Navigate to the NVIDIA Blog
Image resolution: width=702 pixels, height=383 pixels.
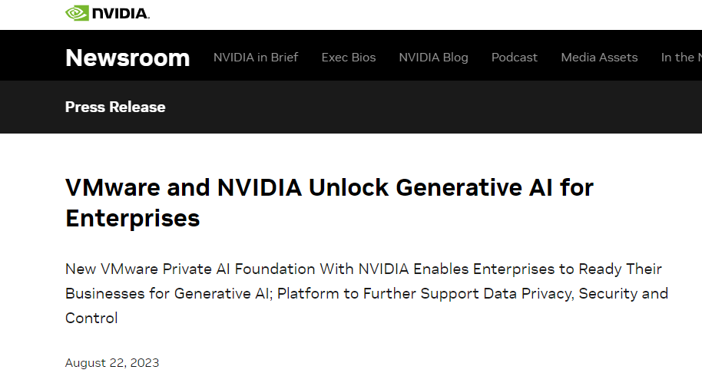[433, 58]
